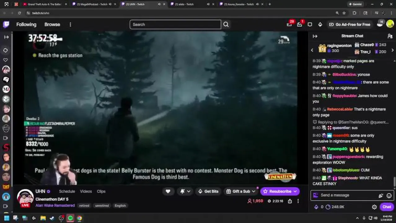
Task: Open floppybauble's chat username
Action: [x=344, y=96]
